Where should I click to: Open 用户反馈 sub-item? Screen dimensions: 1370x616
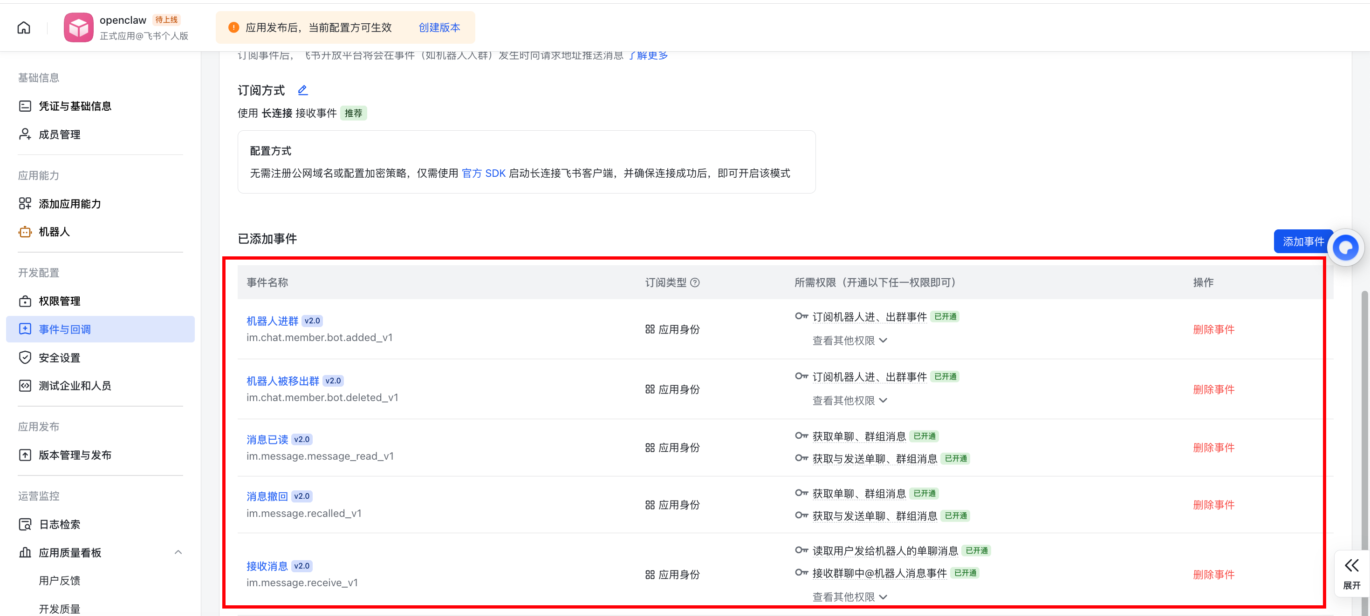click(60, 581)
